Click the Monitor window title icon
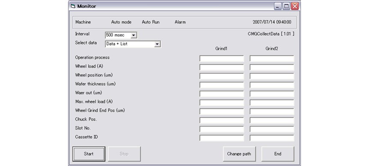Viewport: 369px width, 166px height. pyautogui.click(x=73, y=6)
